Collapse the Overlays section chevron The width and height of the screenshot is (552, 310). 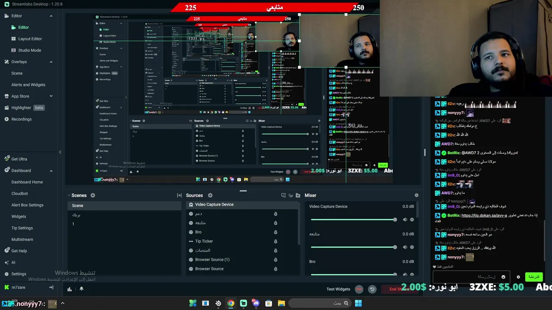pyautogui.click(x=51, y=62)
